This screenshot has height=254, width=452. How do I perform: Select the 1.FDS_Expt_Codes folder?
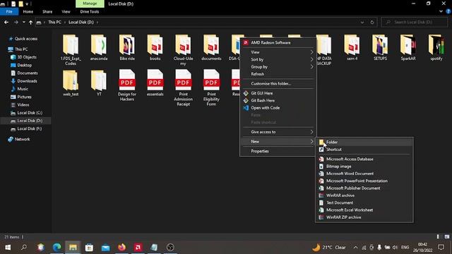(x=71, y=50)
